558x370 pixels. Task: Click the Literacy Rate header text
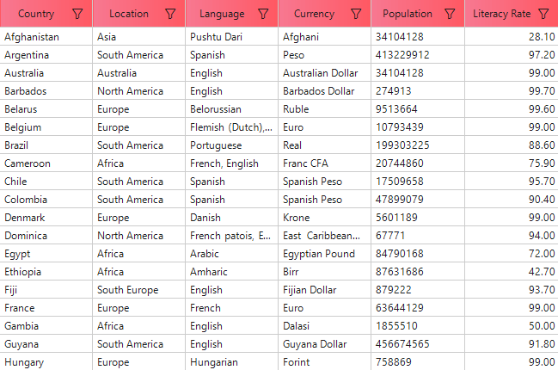502,14
